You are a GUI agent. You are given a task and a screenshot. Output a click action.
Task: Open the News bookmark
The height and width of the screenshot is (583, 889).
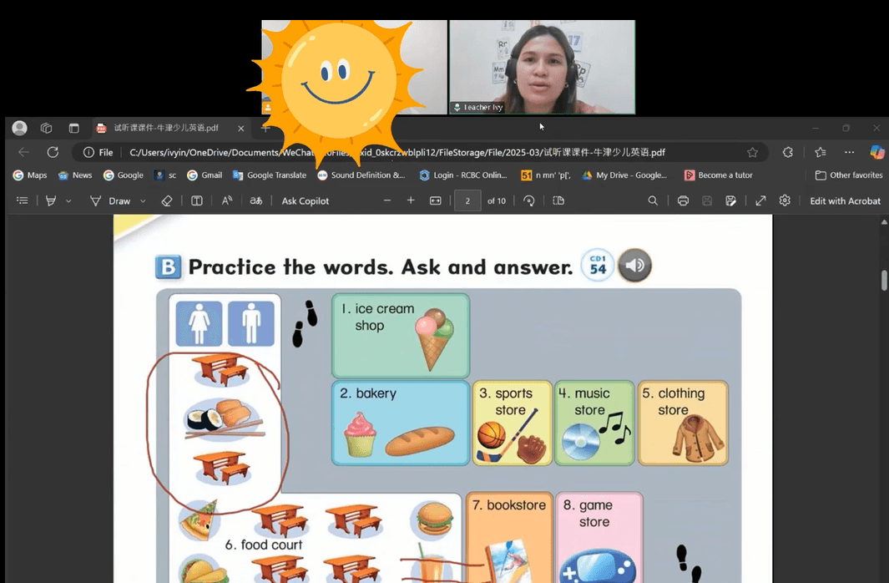coord(75,175)
